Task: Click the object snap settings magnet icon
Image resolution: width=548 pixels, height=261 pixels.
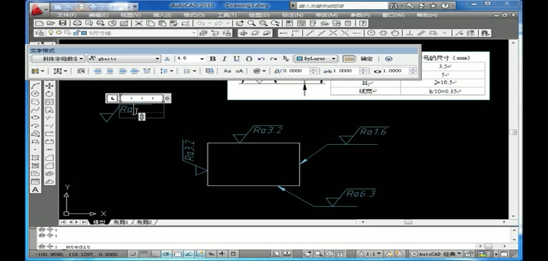Action: 485,33
